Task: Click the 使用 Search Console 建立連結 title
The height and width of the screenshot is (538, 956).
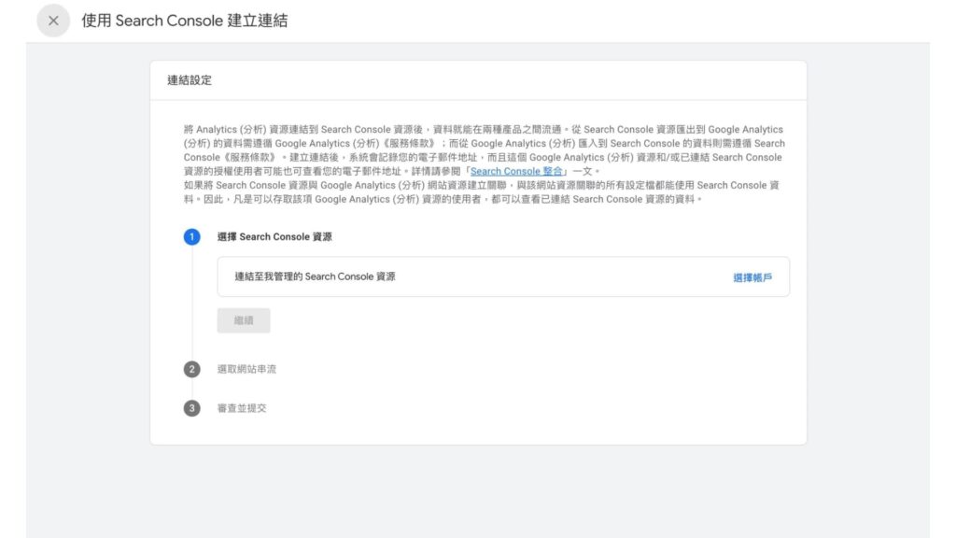Action: coord(185,21)
